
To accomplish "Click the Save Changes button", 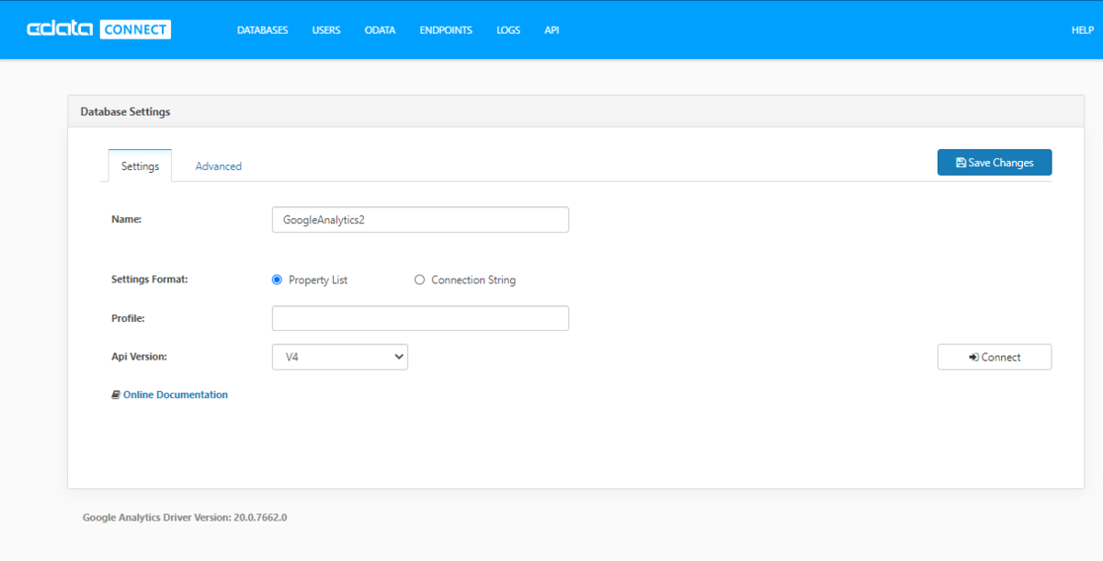I will pos(995,163).
